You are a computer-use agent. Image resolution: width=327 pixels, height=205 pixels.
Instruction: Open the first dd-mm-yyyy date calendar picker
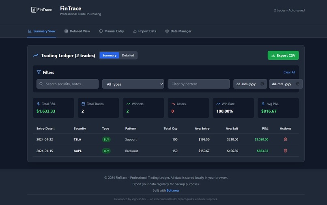(262, 84)
